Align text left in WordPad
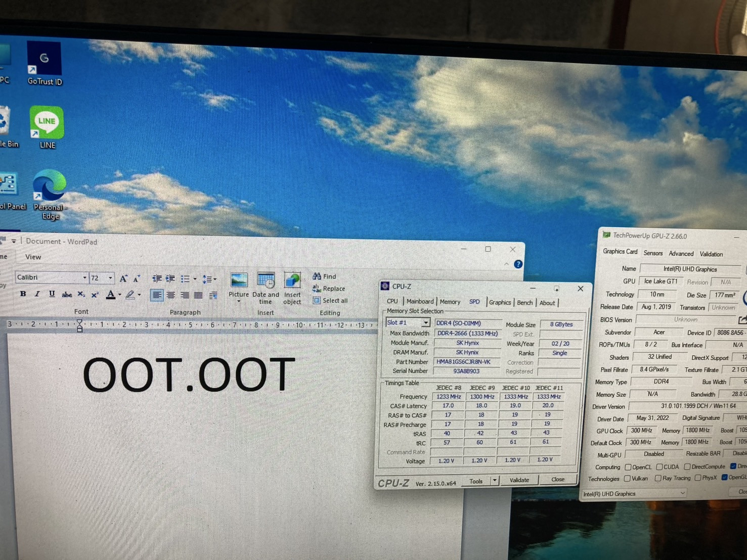 point(157,295)
